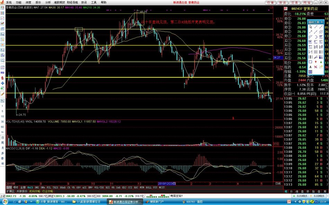Click the RSI shortcut in left sidebar
The height and width of the screenshot is (205, 329).
click(x=2, y=73)
